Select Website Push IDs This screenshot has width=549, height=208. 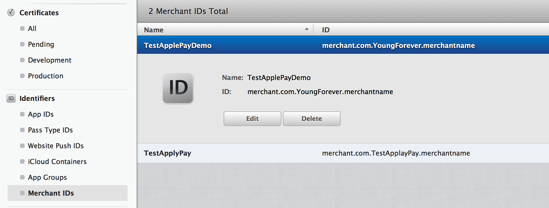click(56, 146)
